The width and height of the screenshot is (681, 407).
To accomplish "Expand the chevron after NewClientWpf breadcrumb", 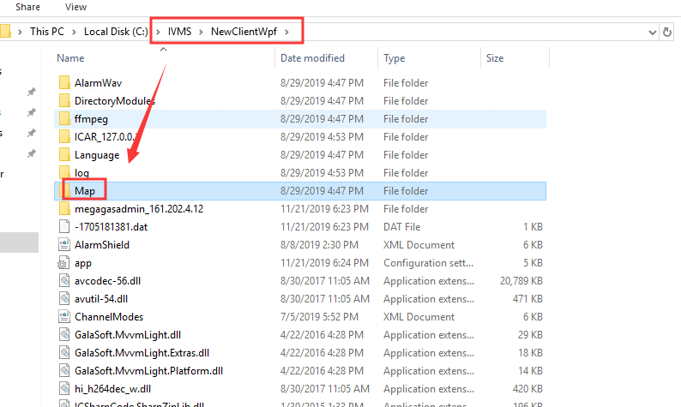I will tap(286, 32).
